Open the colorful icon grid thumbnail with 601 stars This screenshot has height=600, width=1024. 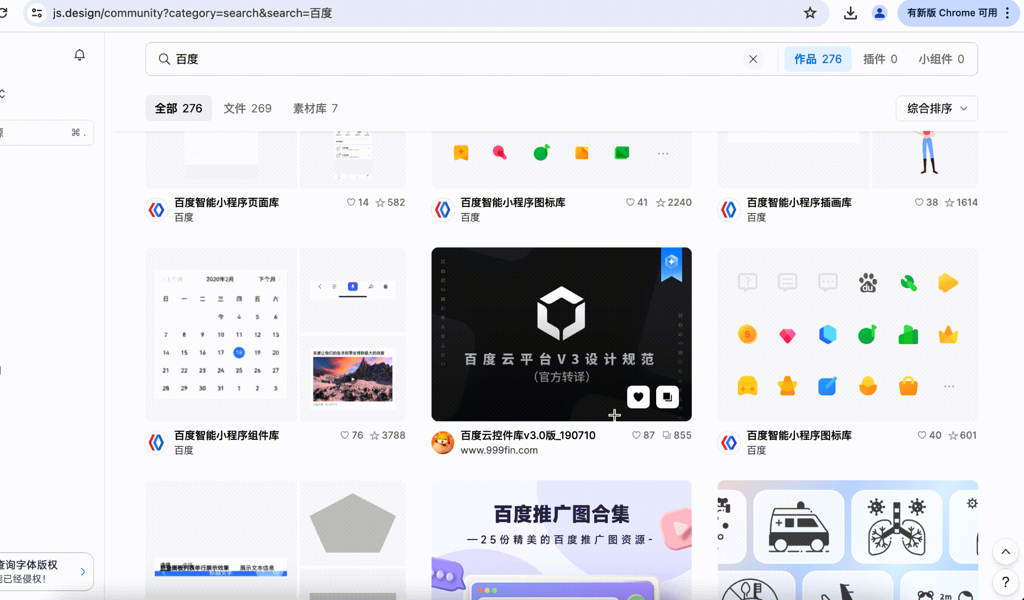coord(848,334)
